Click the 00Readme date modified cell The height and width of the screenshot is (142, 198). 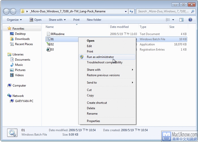click(123, 34)
